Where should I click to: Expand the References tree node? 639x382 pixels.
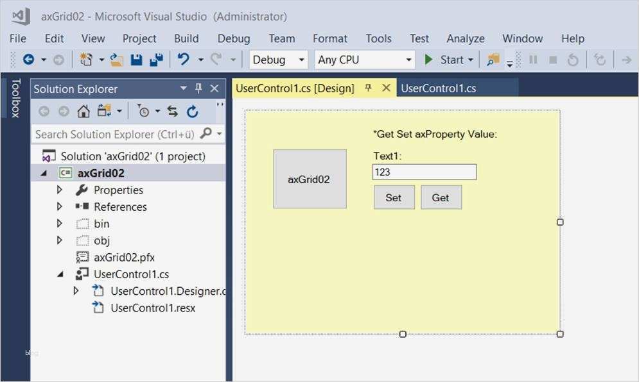59,207
